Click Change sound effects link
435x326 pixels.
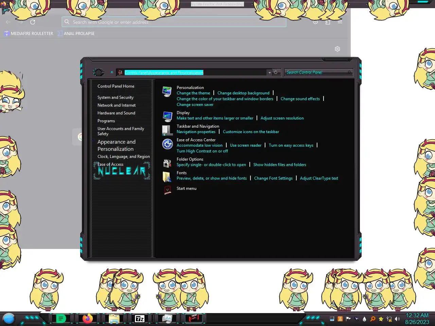[x=300, y=99]
